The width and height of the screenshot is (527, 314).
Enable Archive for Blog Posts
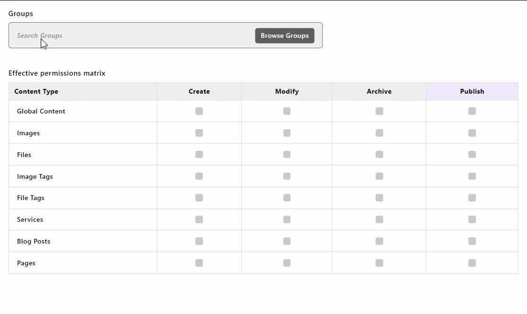[379, 241]
